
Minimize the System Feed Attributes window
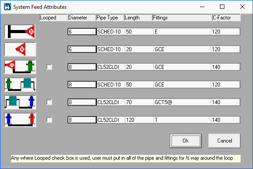pos(202,7)
